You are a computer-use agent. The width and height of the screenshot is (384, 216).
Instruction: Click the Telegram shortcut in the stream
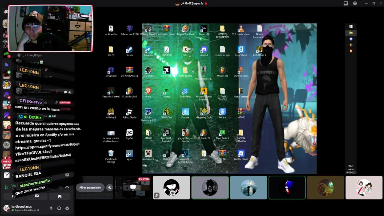[x=148, y=51]
